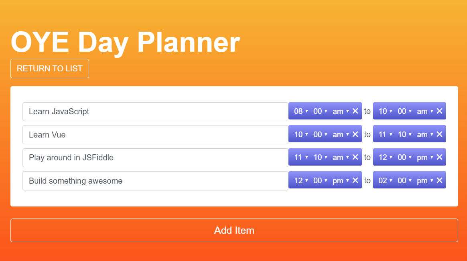Viewport: 467px width, 261px height.
Task: Open end minute dropdown for Learn Vue
Action: (x=404, y=134)
